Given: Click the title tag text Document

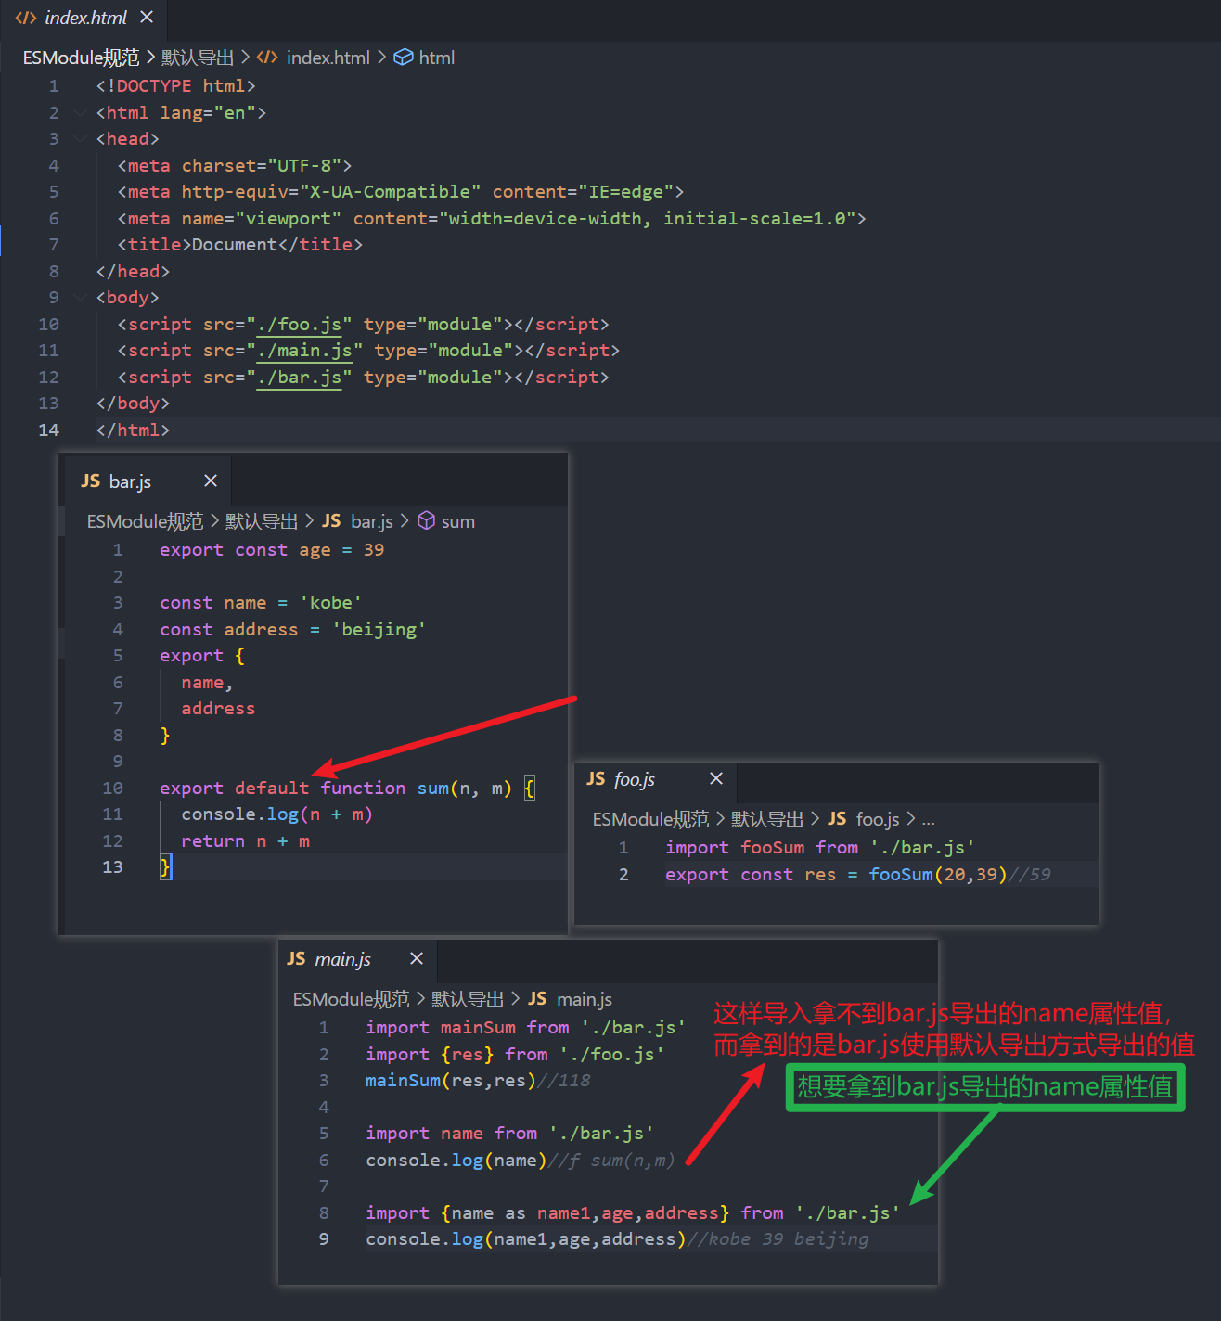Looking at the screenshot, I should pos(234,245).
